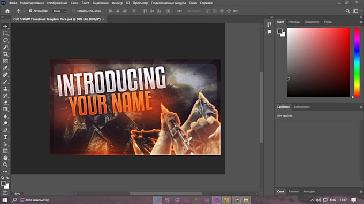Select the Move tool in the toolbox

tap(5, 26)
